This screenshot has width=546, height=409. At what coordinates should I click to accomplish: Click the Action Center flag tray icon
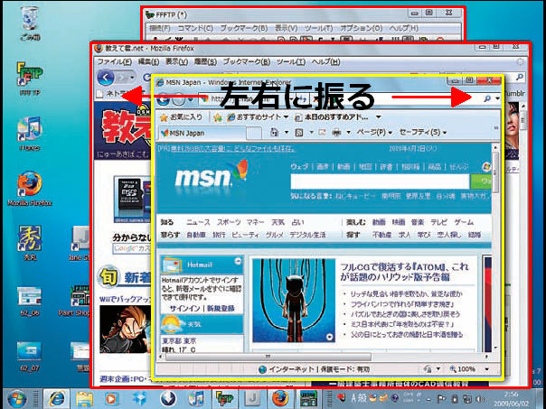pos(441,398)
